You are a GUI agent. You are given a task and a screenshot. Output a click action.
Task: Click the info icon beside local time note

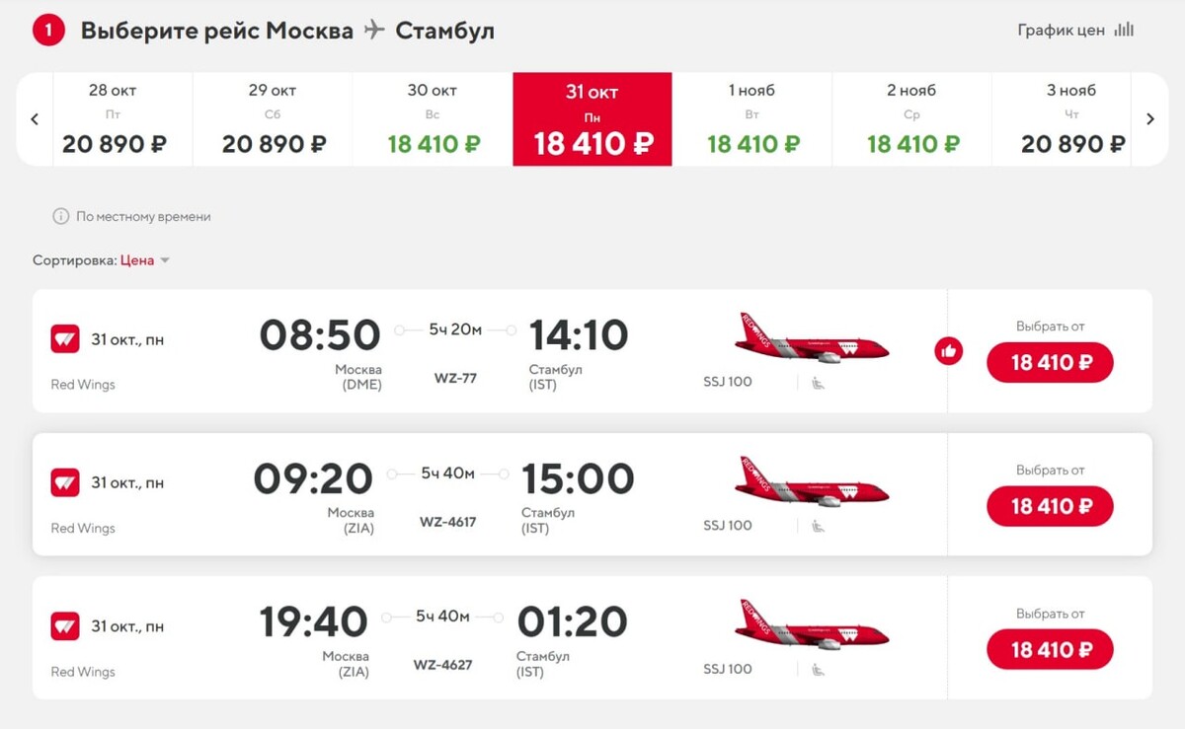[60, 216]
